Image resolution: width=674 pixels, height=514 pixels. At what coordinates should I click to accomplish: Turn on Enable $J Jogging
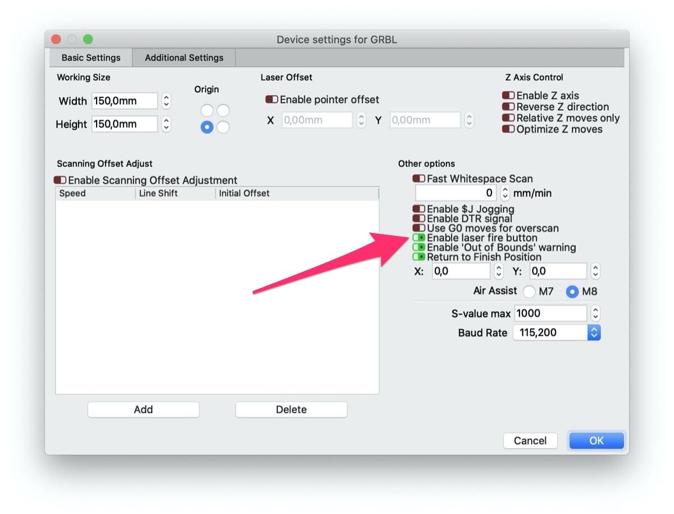419,209
